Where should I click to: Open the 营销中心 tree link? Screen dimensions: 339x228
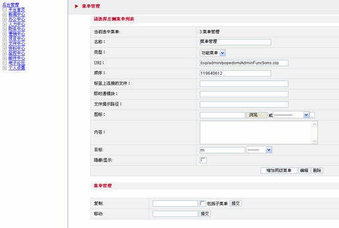click(17, 34)
